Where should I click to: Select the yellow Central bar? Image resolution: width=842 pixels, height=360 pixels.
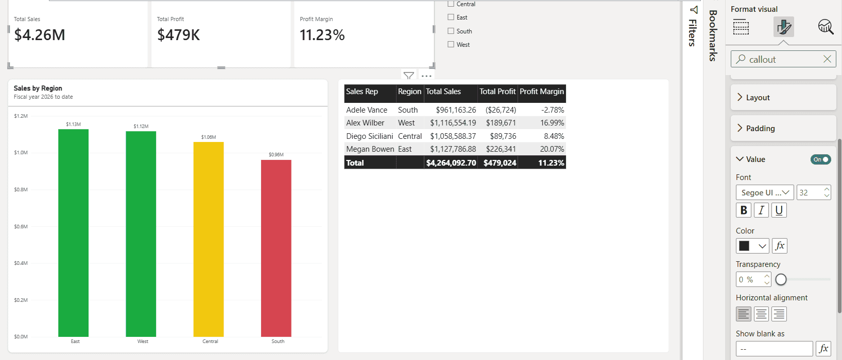coord(209,239)
